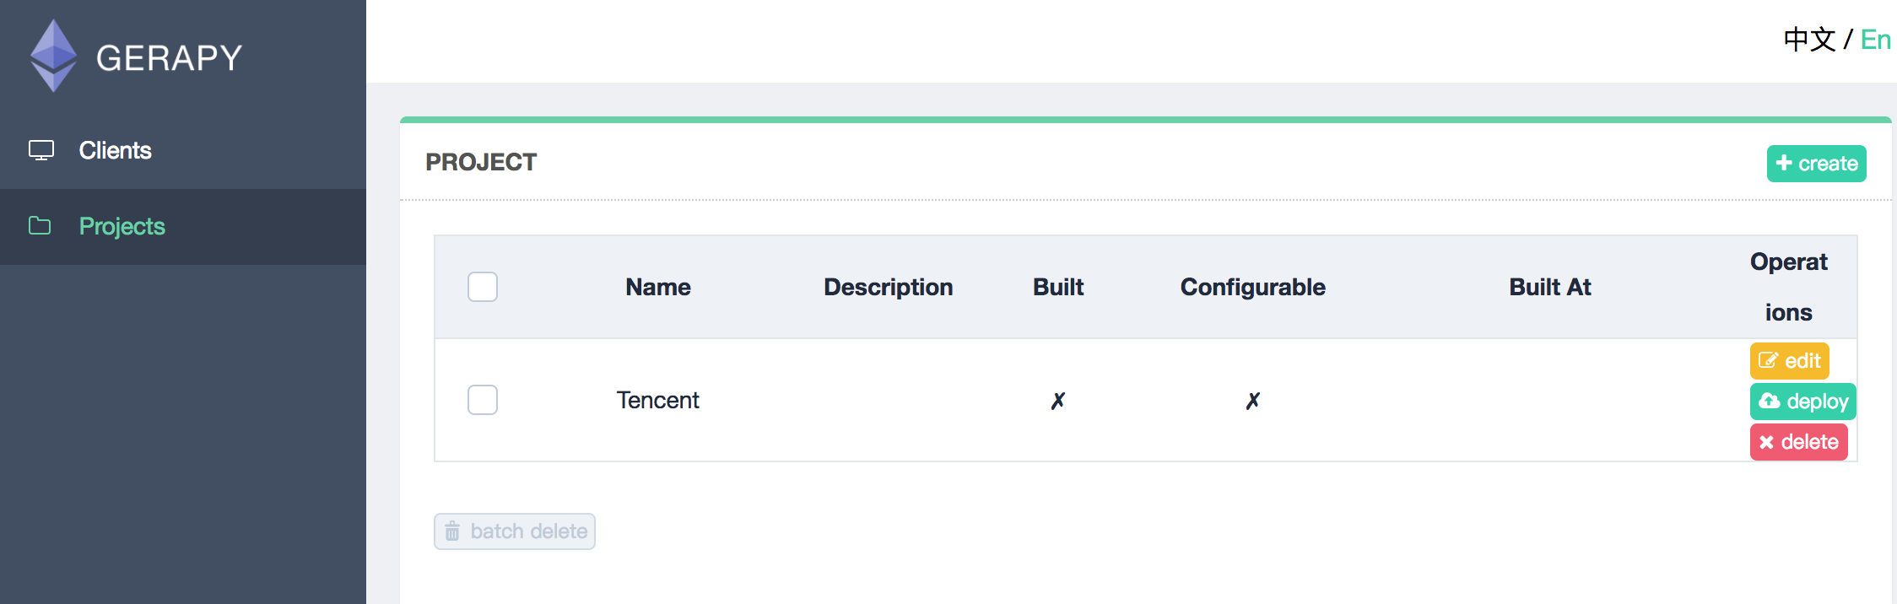Switch language to English (En)

[x=1875, y=40]
